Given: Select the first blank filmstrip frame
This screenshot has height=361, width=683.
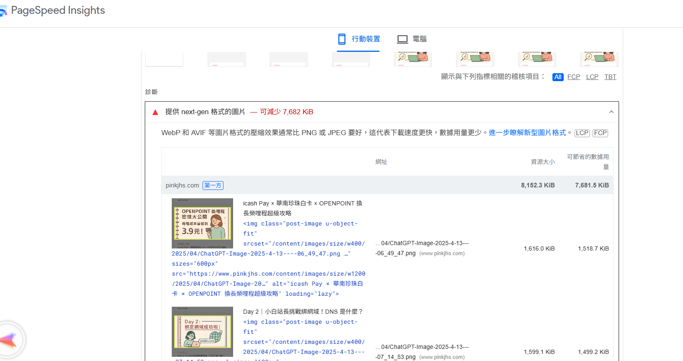Looking at the screenshot, I should coord(164,59).
